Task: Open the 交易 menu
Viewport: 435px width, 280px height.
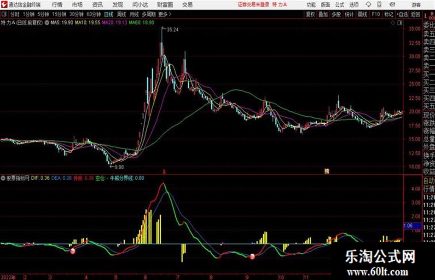Action: [187, 5]
